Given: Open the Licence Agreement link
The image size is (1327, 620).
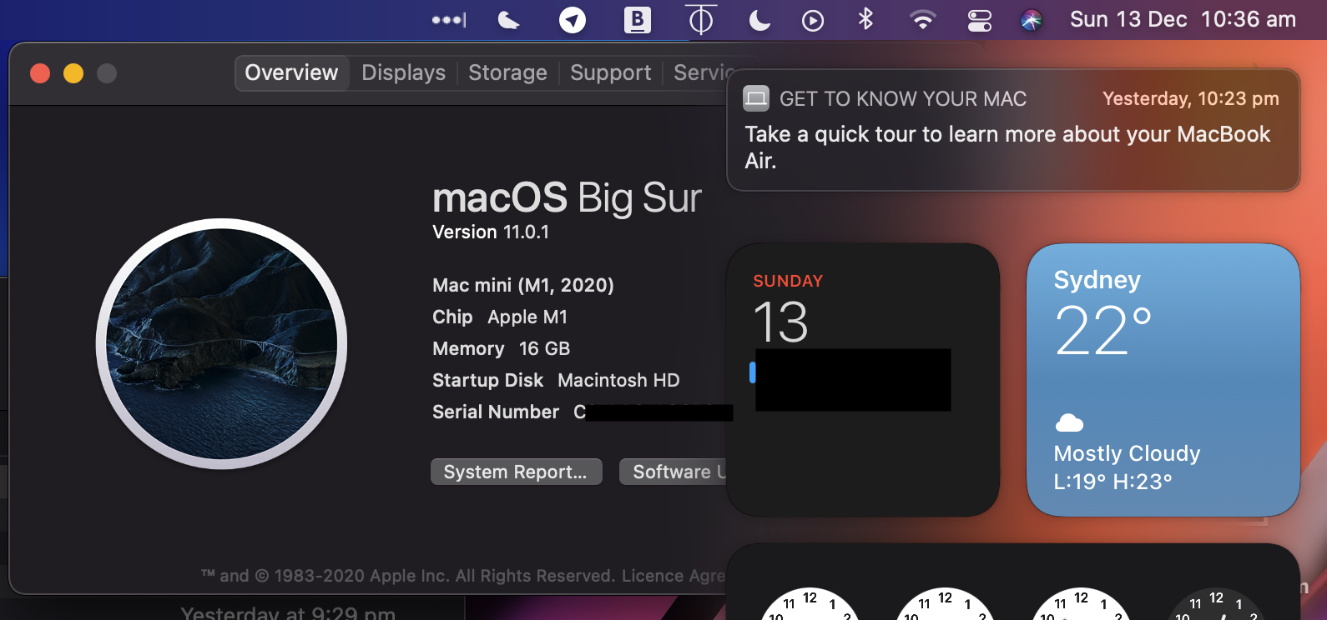Looking at the screenshot, I should click(x=674, y=576).
